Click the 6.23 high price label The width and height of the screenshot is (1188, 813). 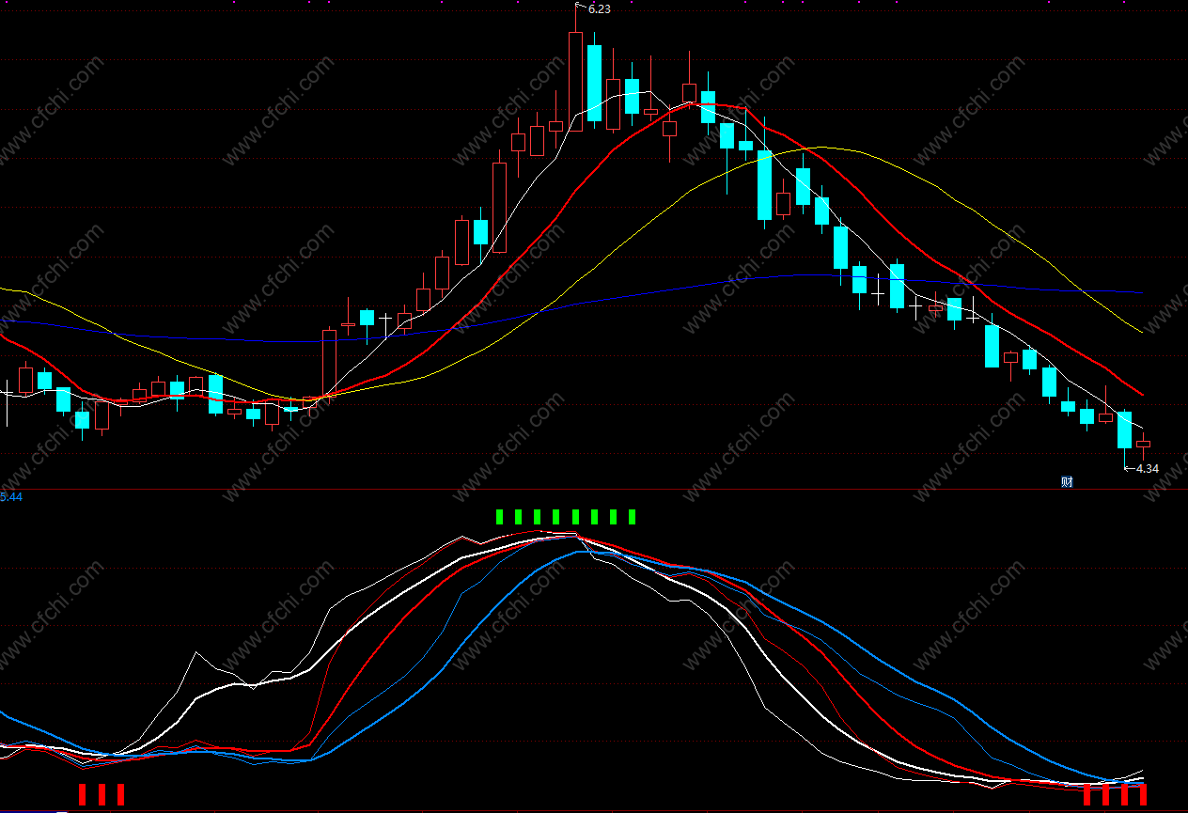point(599,8)
